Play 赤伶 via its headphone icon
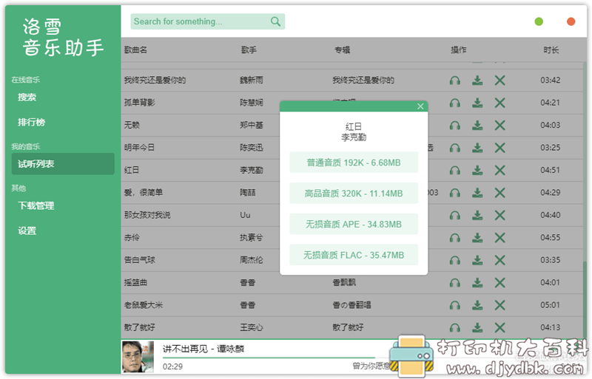Image resolution: width=592 pixels, height=379 pixels. pos(455,238)
